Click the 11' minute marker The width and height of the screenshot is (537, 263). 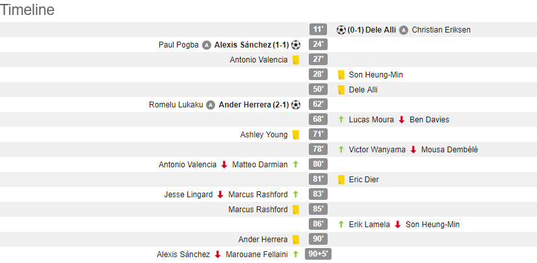pyautogui.click(x=319, y=30)
